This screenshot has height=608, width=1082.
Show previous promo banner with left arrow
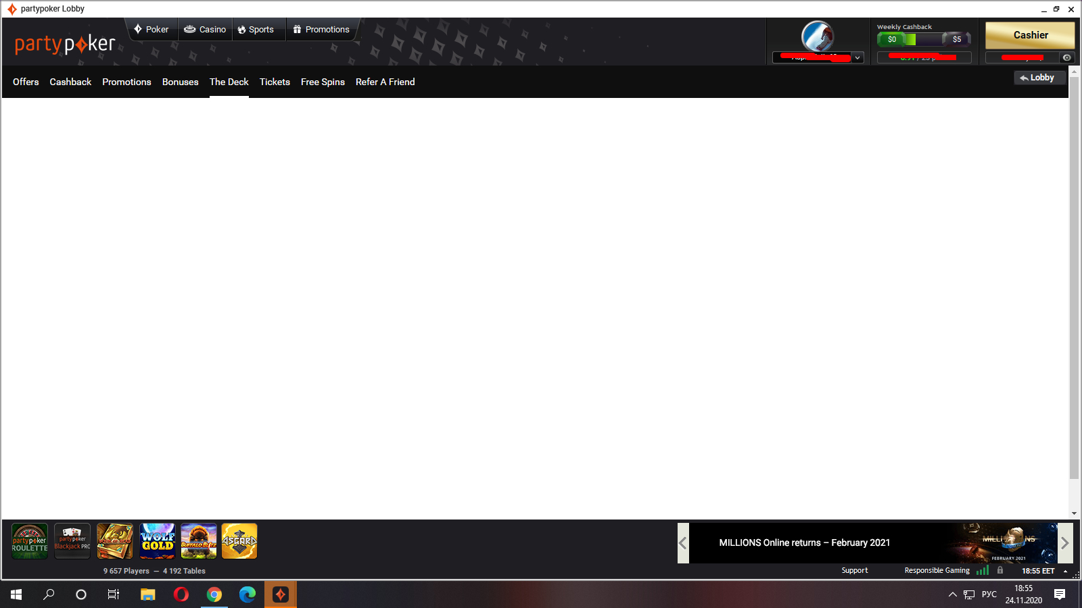coord(683,542)
